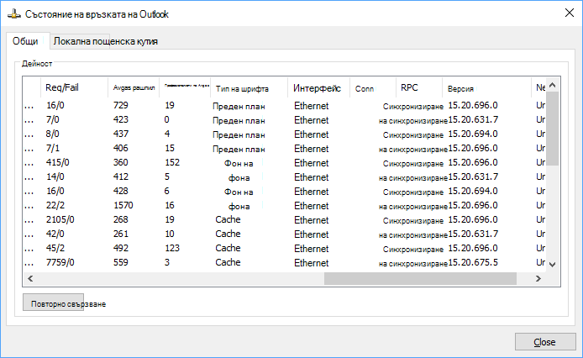Click the RPC column header

(419, 88)
